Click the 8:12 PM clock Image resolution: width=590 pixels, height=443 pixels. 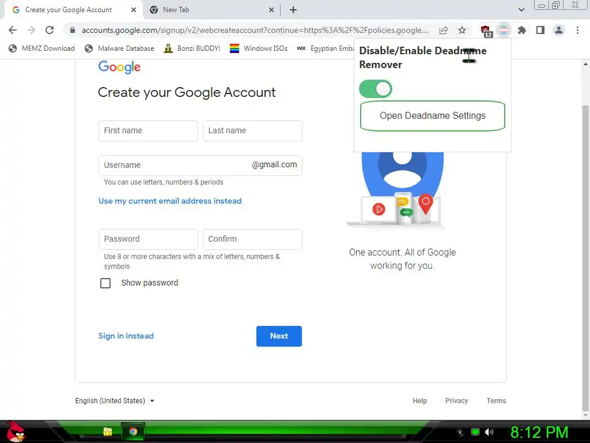point(539,432)
